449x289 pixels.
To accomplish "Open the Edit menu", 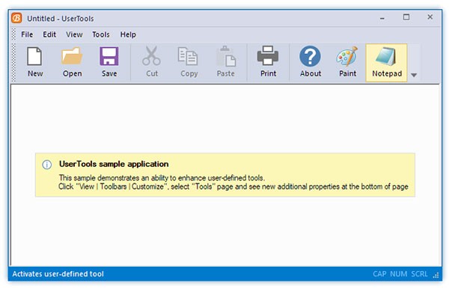I will 49,34.
